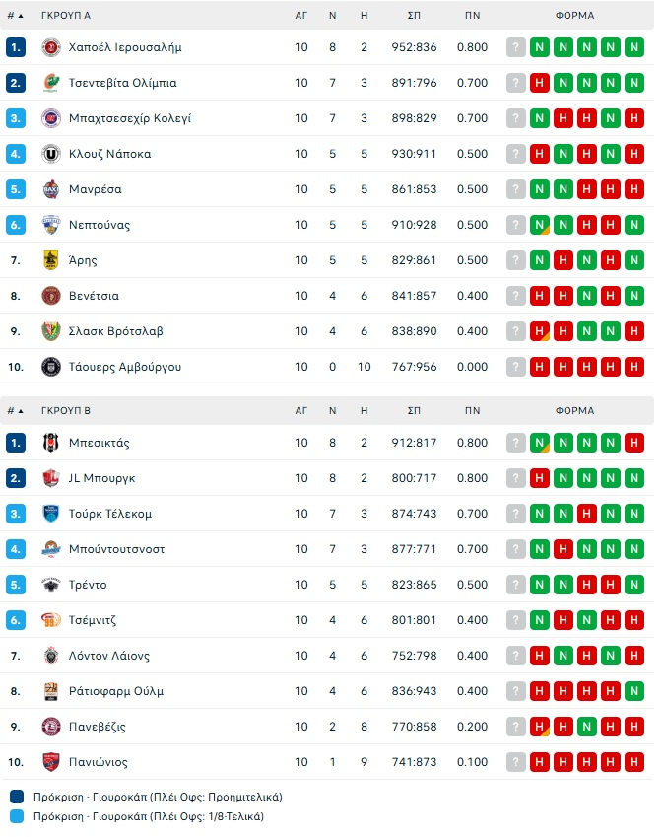This screenshot has height=837, width=666.
Task: Click the Türk Telekom team logo
Action: click(51, 514)
